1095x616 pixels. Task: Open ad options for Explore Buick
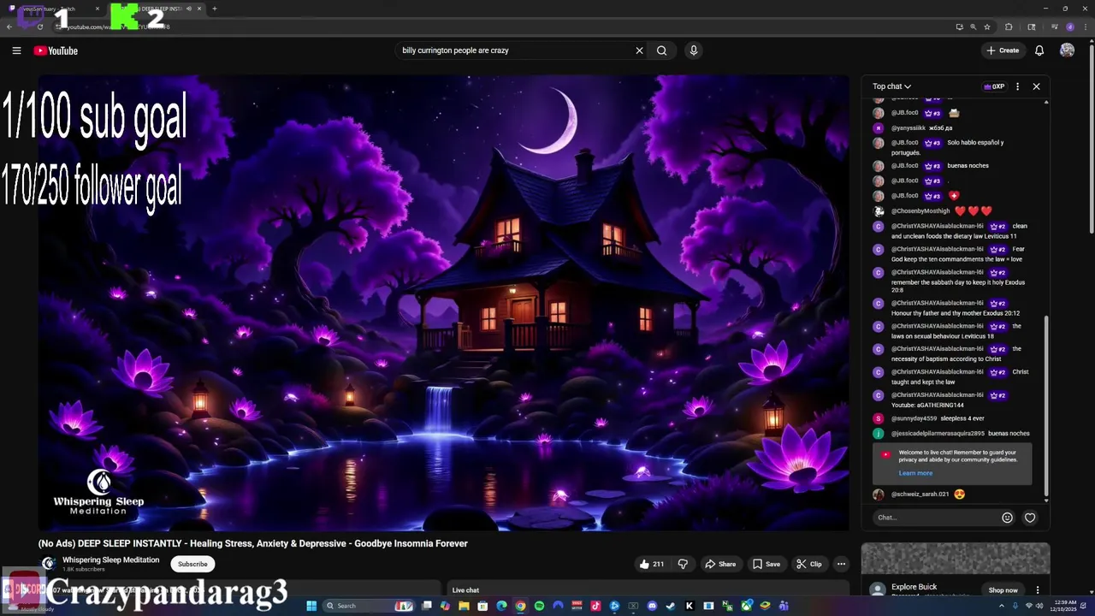pyautogui.click(x=1038, y=590)
